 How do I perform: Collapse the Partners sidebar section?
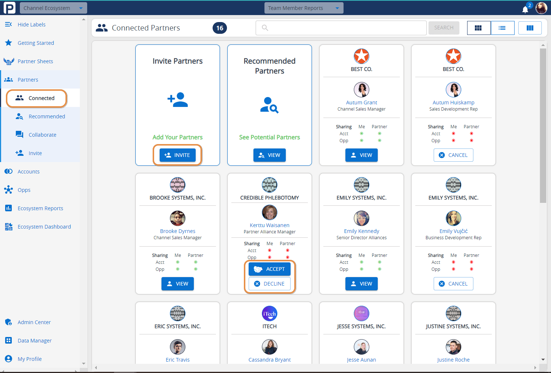[x=28, y=80]
